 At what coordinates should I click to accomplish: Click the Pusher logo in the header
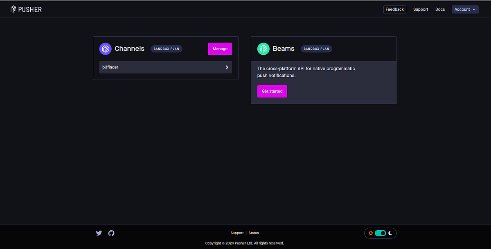[x=26, y=9]
